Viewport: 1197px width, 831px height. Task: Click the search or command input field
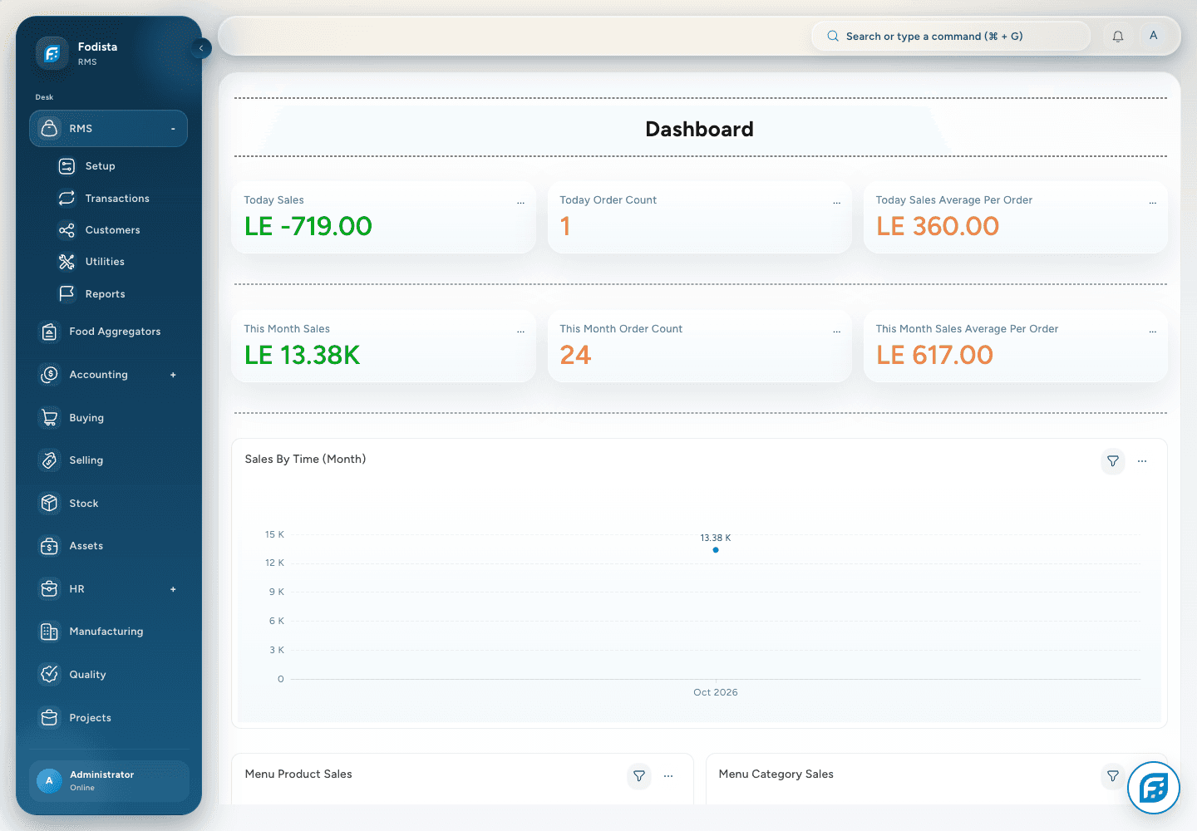click(x=951, y=37)
